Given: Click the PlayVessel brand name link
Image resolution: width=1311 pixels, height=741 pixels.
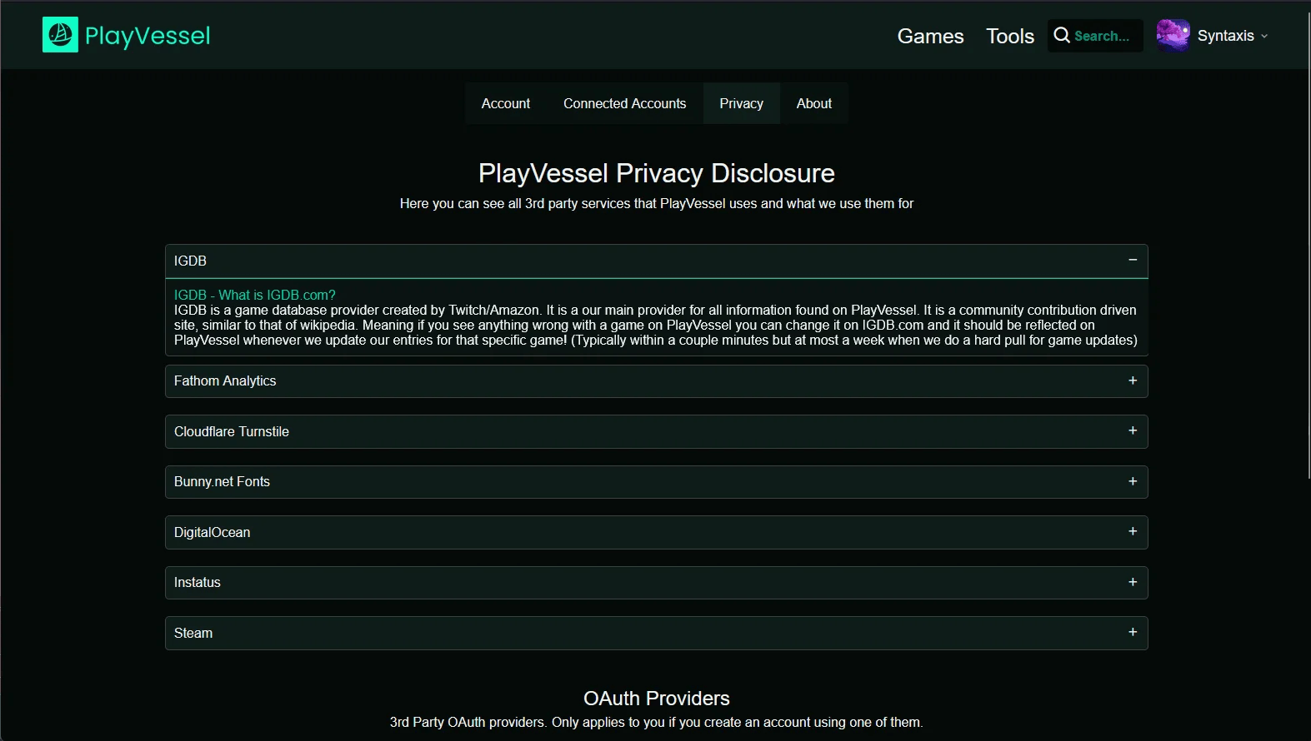Looking at the screenshot, I should (x=148, y=35).
